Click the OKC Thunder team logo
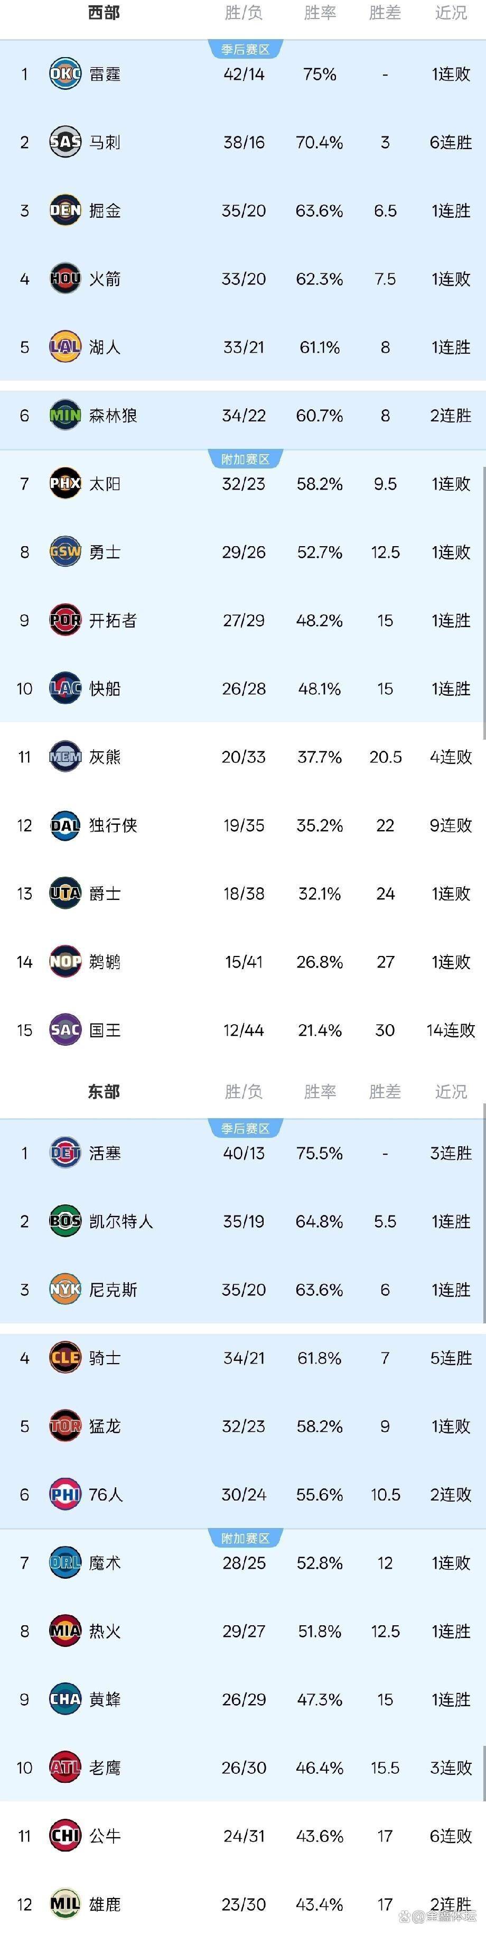Image resolution: width=486 pixels, height=1933 pixels. 66,75
